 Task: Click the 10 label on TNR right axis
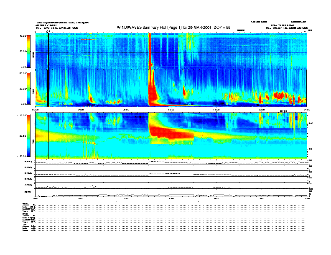pyautogui.click(x=311, y=149)
